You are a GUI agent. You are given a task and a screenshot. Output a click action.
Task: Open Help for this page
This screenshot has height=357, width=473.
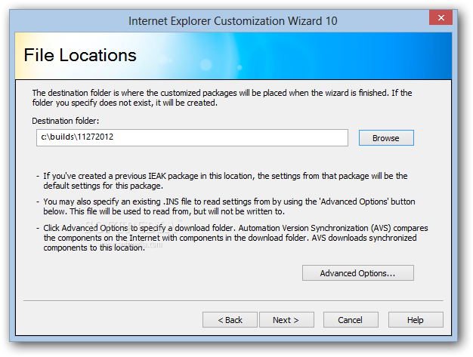[x=416, y=320]
